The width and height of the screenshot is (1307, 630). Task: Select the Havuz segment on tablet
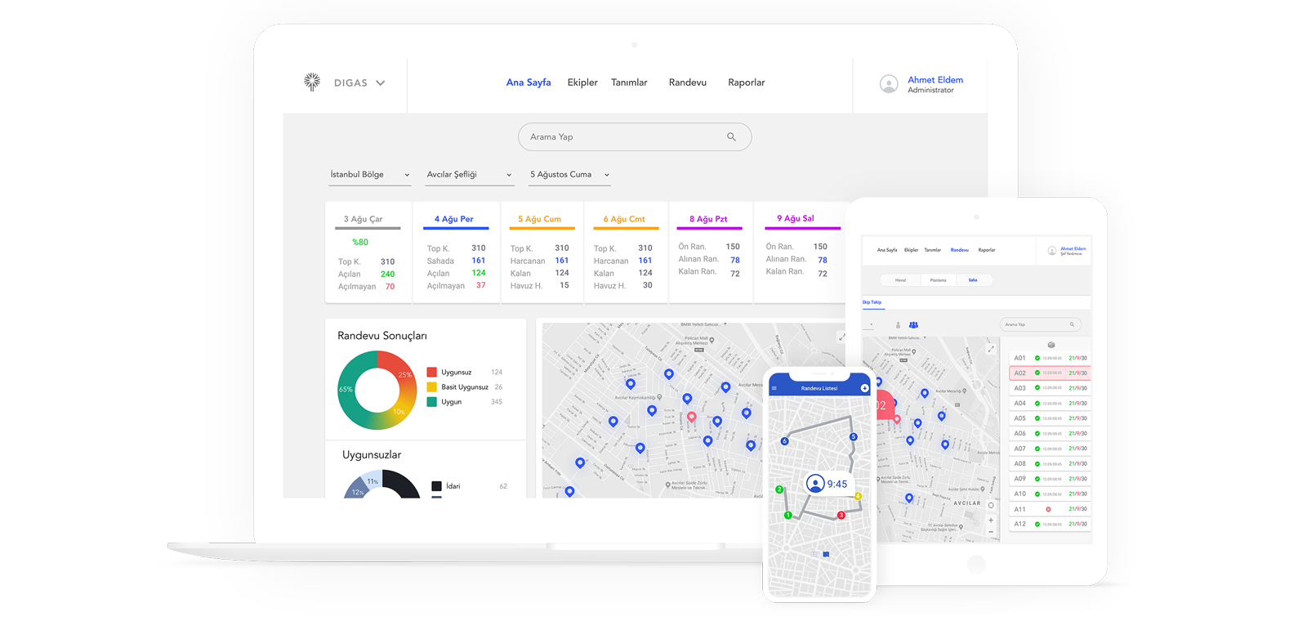pos(900,280)
